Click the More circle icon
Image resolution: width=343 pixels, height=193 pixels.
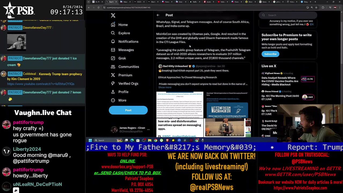pyautogui.click(x=113, y=100)
